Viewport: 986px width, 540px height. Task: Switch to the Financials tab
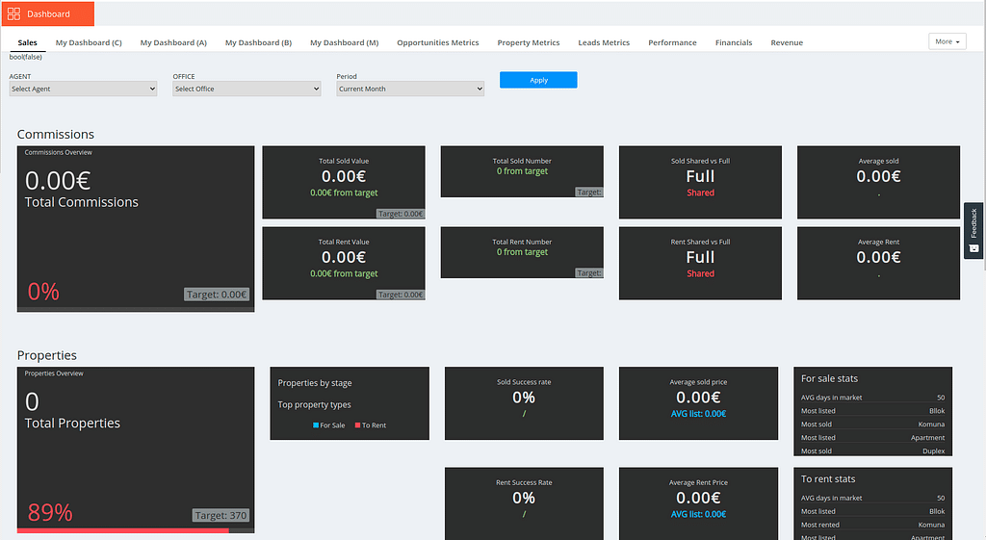click(x=734, y=42)
